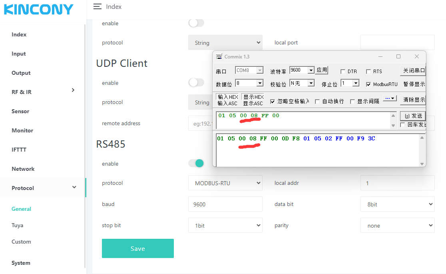
Task: Maximize the Commix 1.3 window
Action: pos(398,57)
